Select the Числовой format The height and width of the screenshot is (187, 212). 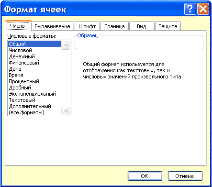(x=34, y=50)
